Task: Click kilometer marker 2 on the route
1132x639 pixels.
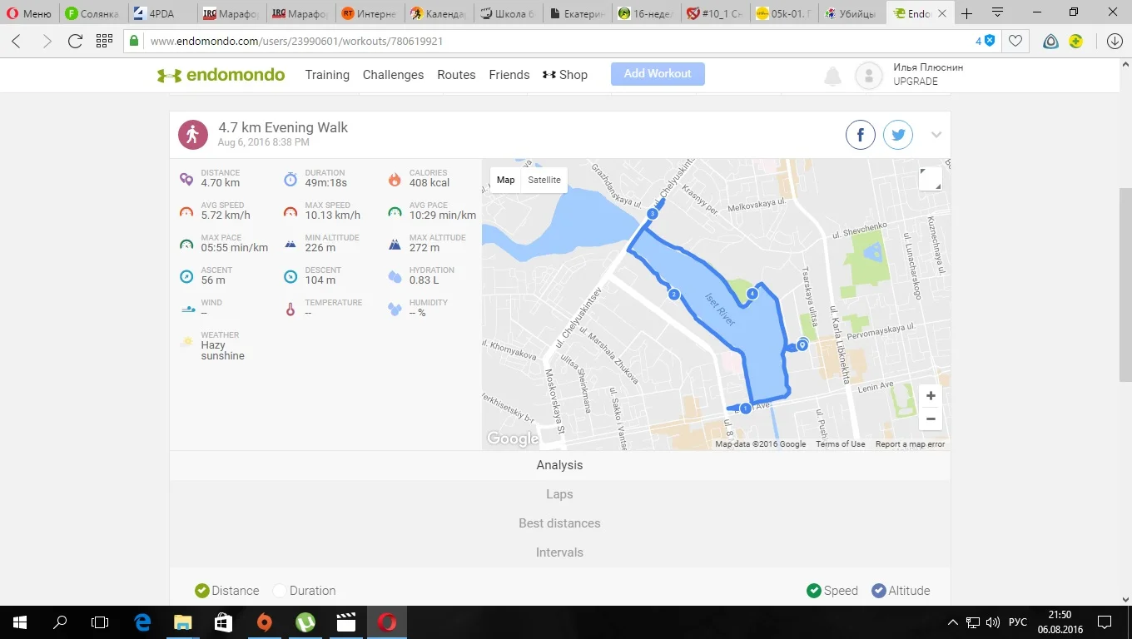Action: [674, 294]
